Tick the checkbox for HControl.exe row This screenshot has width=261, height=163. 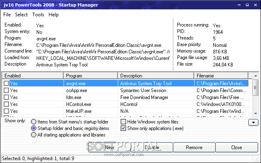7,104
